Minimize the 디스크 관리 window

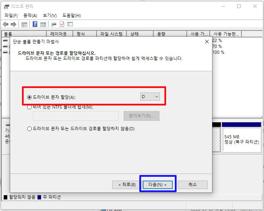coord(223,6)
